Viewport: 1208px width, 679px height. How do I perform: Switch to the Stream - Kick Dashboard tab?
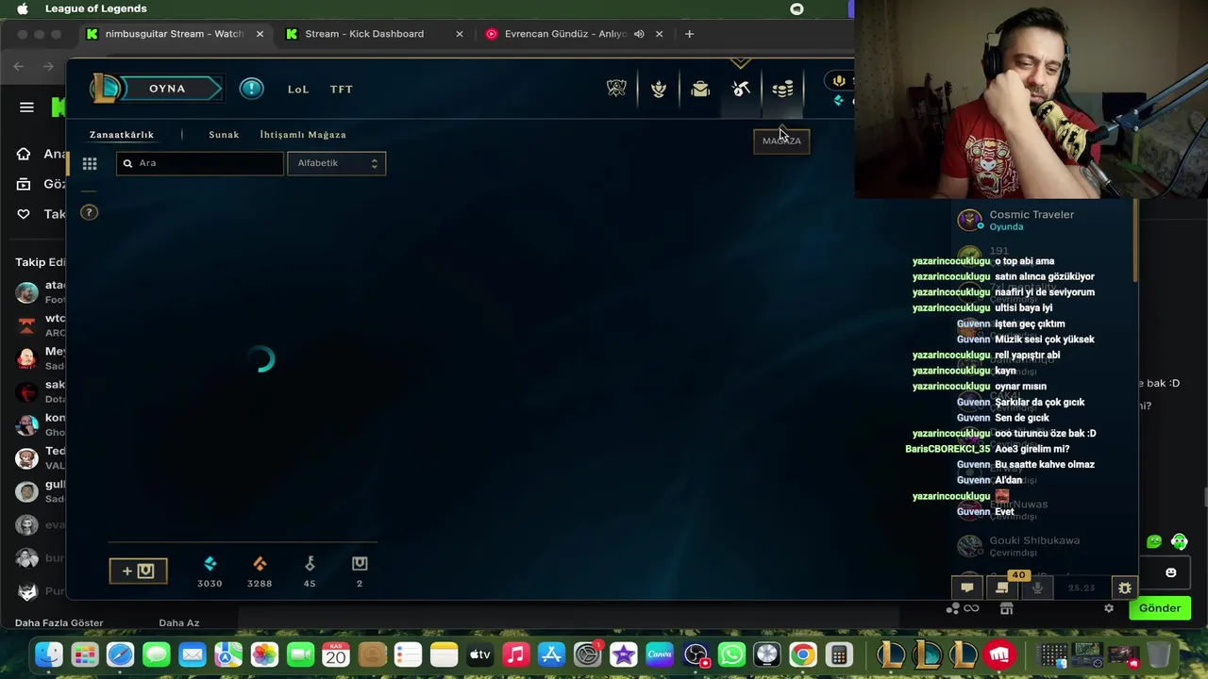(x=364, y=34)
